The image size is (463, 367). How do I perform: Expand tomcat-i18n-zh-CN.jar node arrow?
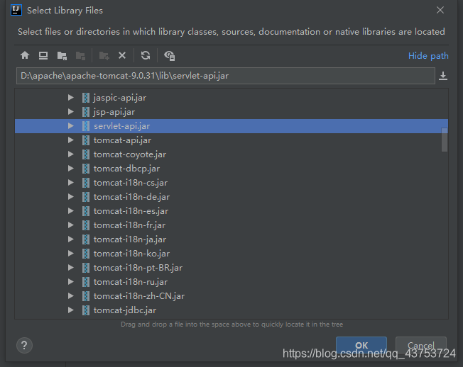click(71, 295)
